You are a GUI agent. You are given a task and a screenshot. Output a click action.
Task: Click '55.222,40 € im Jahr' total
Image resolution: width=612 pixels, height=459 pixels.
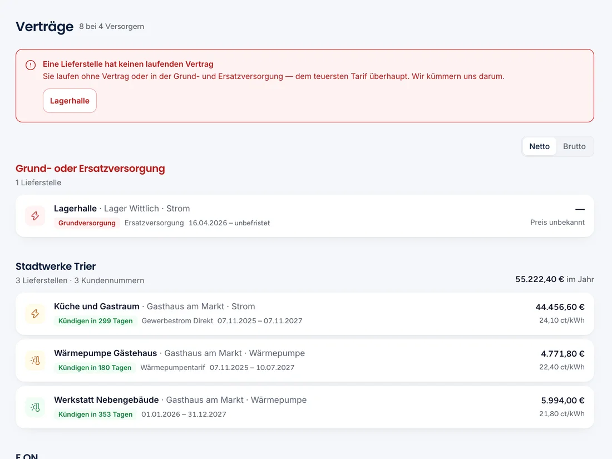[555, 279]
